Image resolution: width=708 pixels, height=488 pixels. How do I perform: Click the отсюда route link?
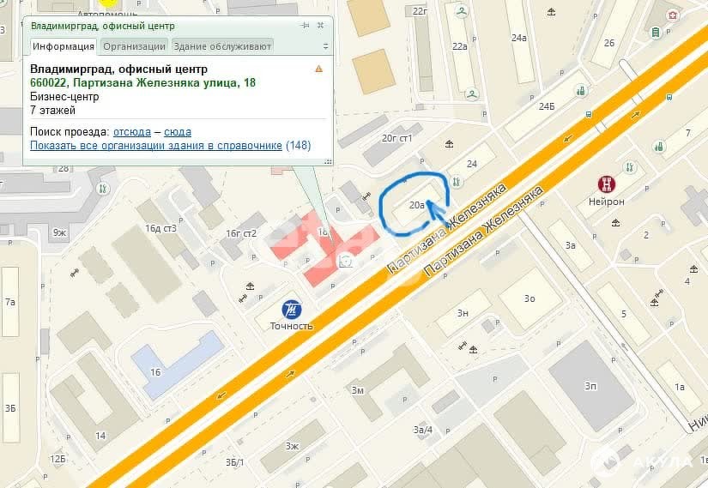[x=132, y=132]
